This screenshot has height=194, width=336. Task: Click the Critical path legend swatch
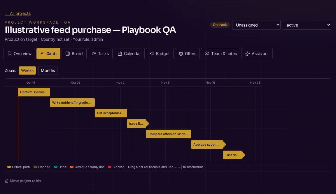coord(9,167)
